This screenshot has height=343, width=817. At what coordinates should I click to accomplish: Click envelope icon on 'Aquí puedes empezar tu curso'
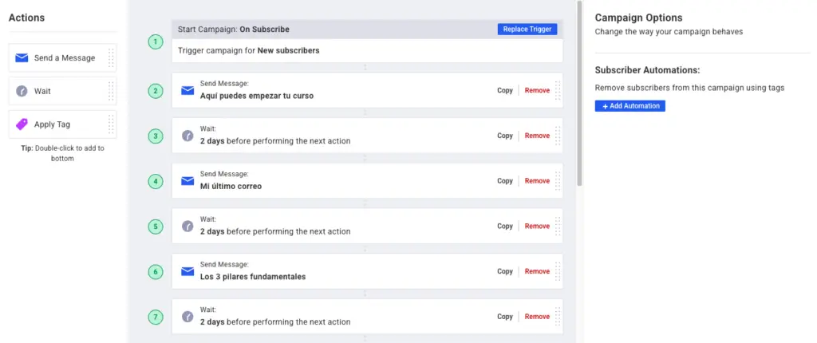coord(187,90)
